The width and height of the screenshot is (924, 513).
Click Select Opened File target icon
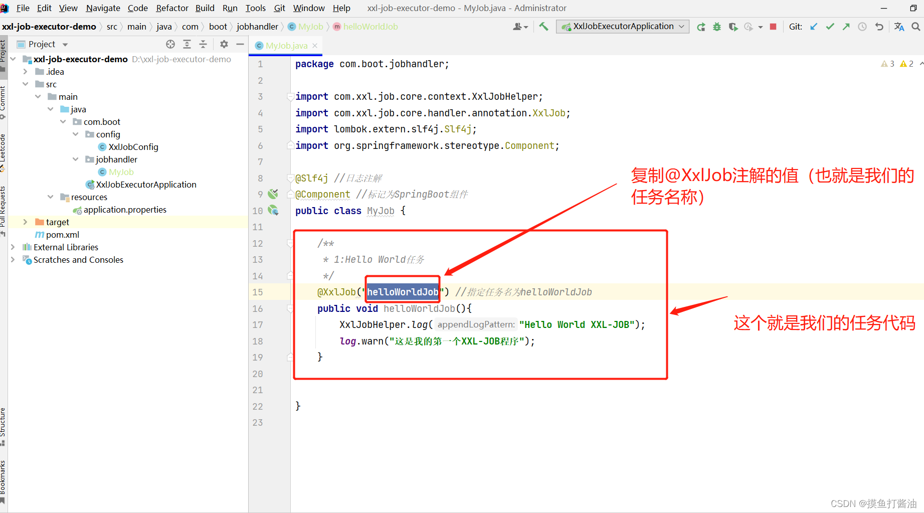pos(170,44)
